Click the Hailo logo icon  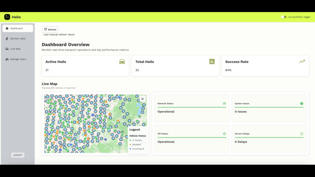click(x=7, y=17)
